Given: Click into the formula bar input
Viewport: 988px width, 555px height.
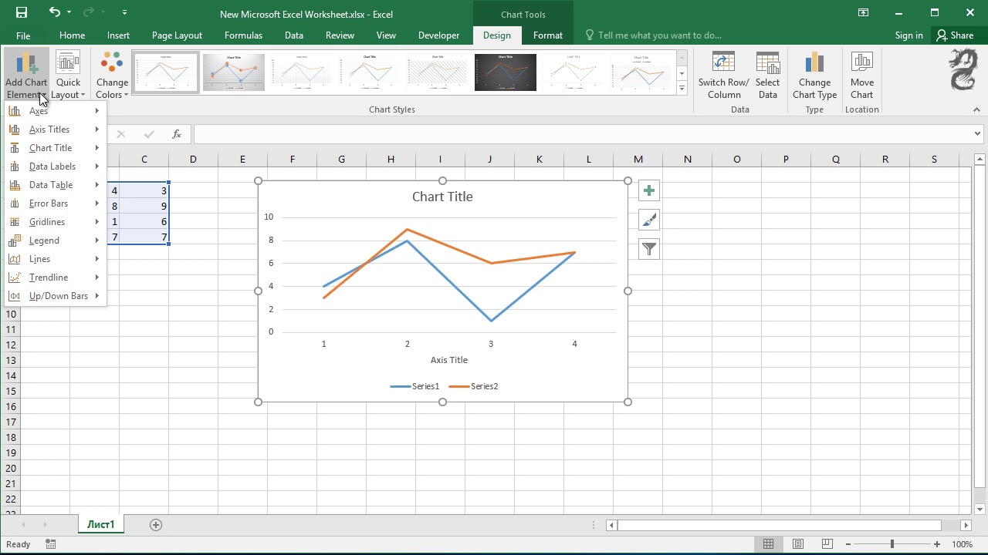Looking at the screenshot, I should tap(582, 134).
